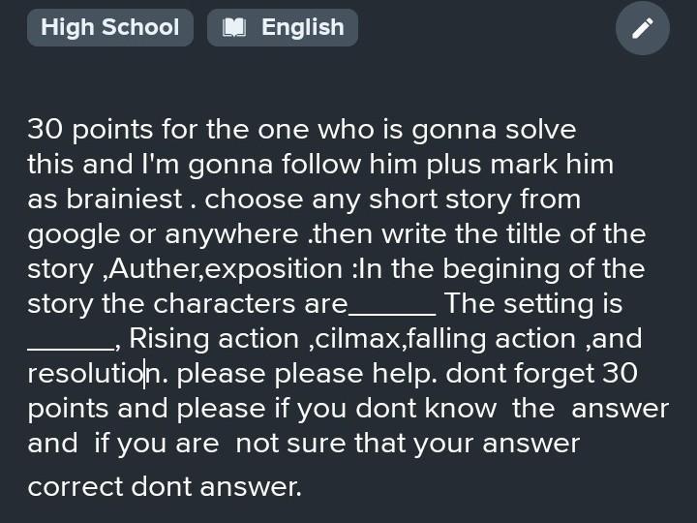Click the pencil edit icon

643,28
